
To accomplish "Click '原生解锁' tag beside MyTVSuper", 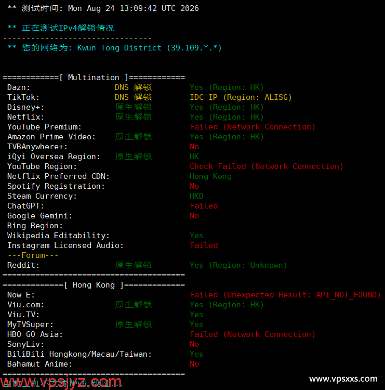I will click(133, 324).
